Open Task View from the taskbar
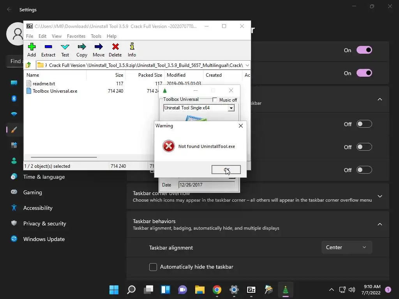 click(148, 290)
